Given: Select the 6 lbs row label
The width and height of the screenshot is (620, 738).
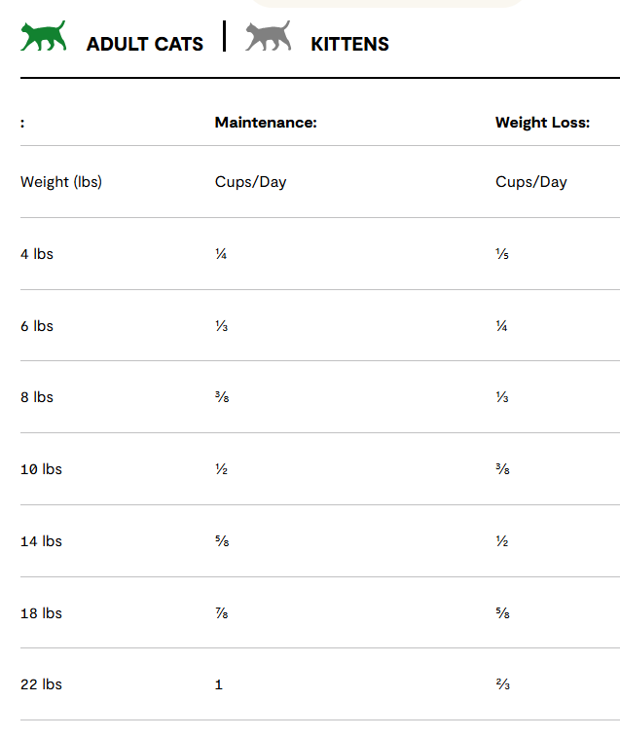Looking at the screenshot, I should pos(37,326).
